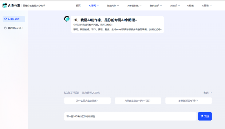Click the greeting headline Hi, 我是AI创作家

(105, 20)
